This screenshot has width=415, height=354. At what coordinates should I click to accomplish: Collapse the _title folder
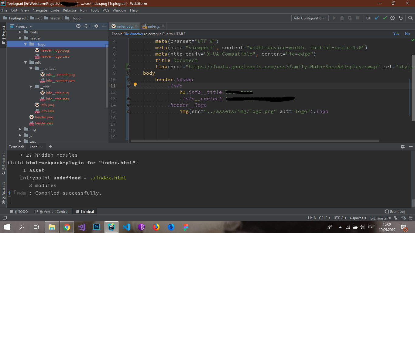(31, 87)
